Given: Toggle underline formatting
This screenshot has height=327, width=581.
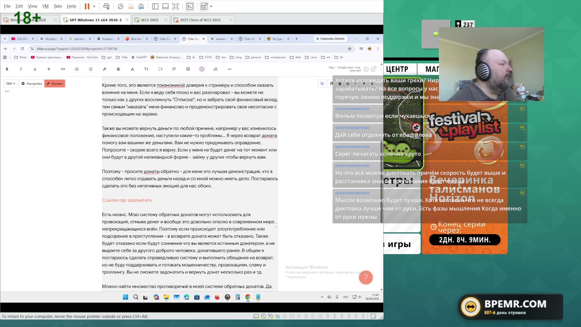Looking at the screenshot, I should [x=35, y=69].
